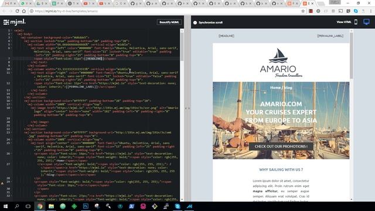Click the blog link on the hero image
The height and width of the screenshot is (211, 375).
click(x=288, y=87)
